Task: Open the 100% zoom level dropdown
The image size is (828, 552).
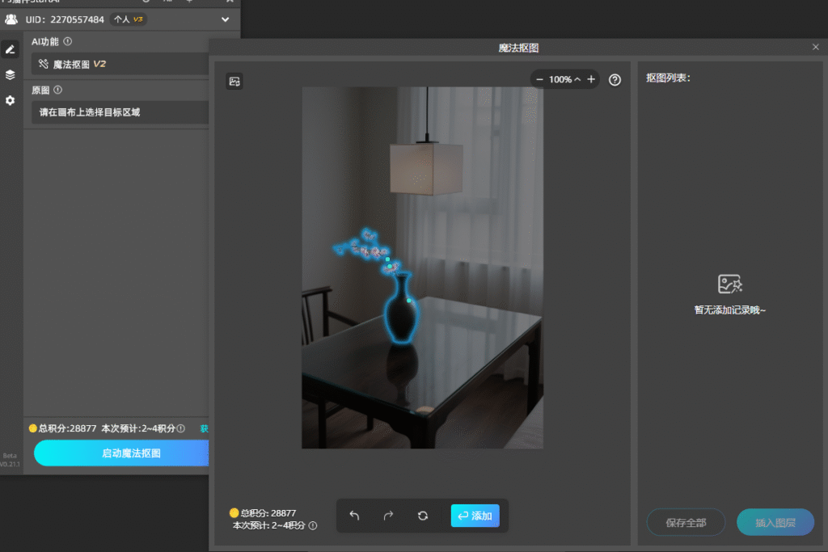Action: point(564,79)
